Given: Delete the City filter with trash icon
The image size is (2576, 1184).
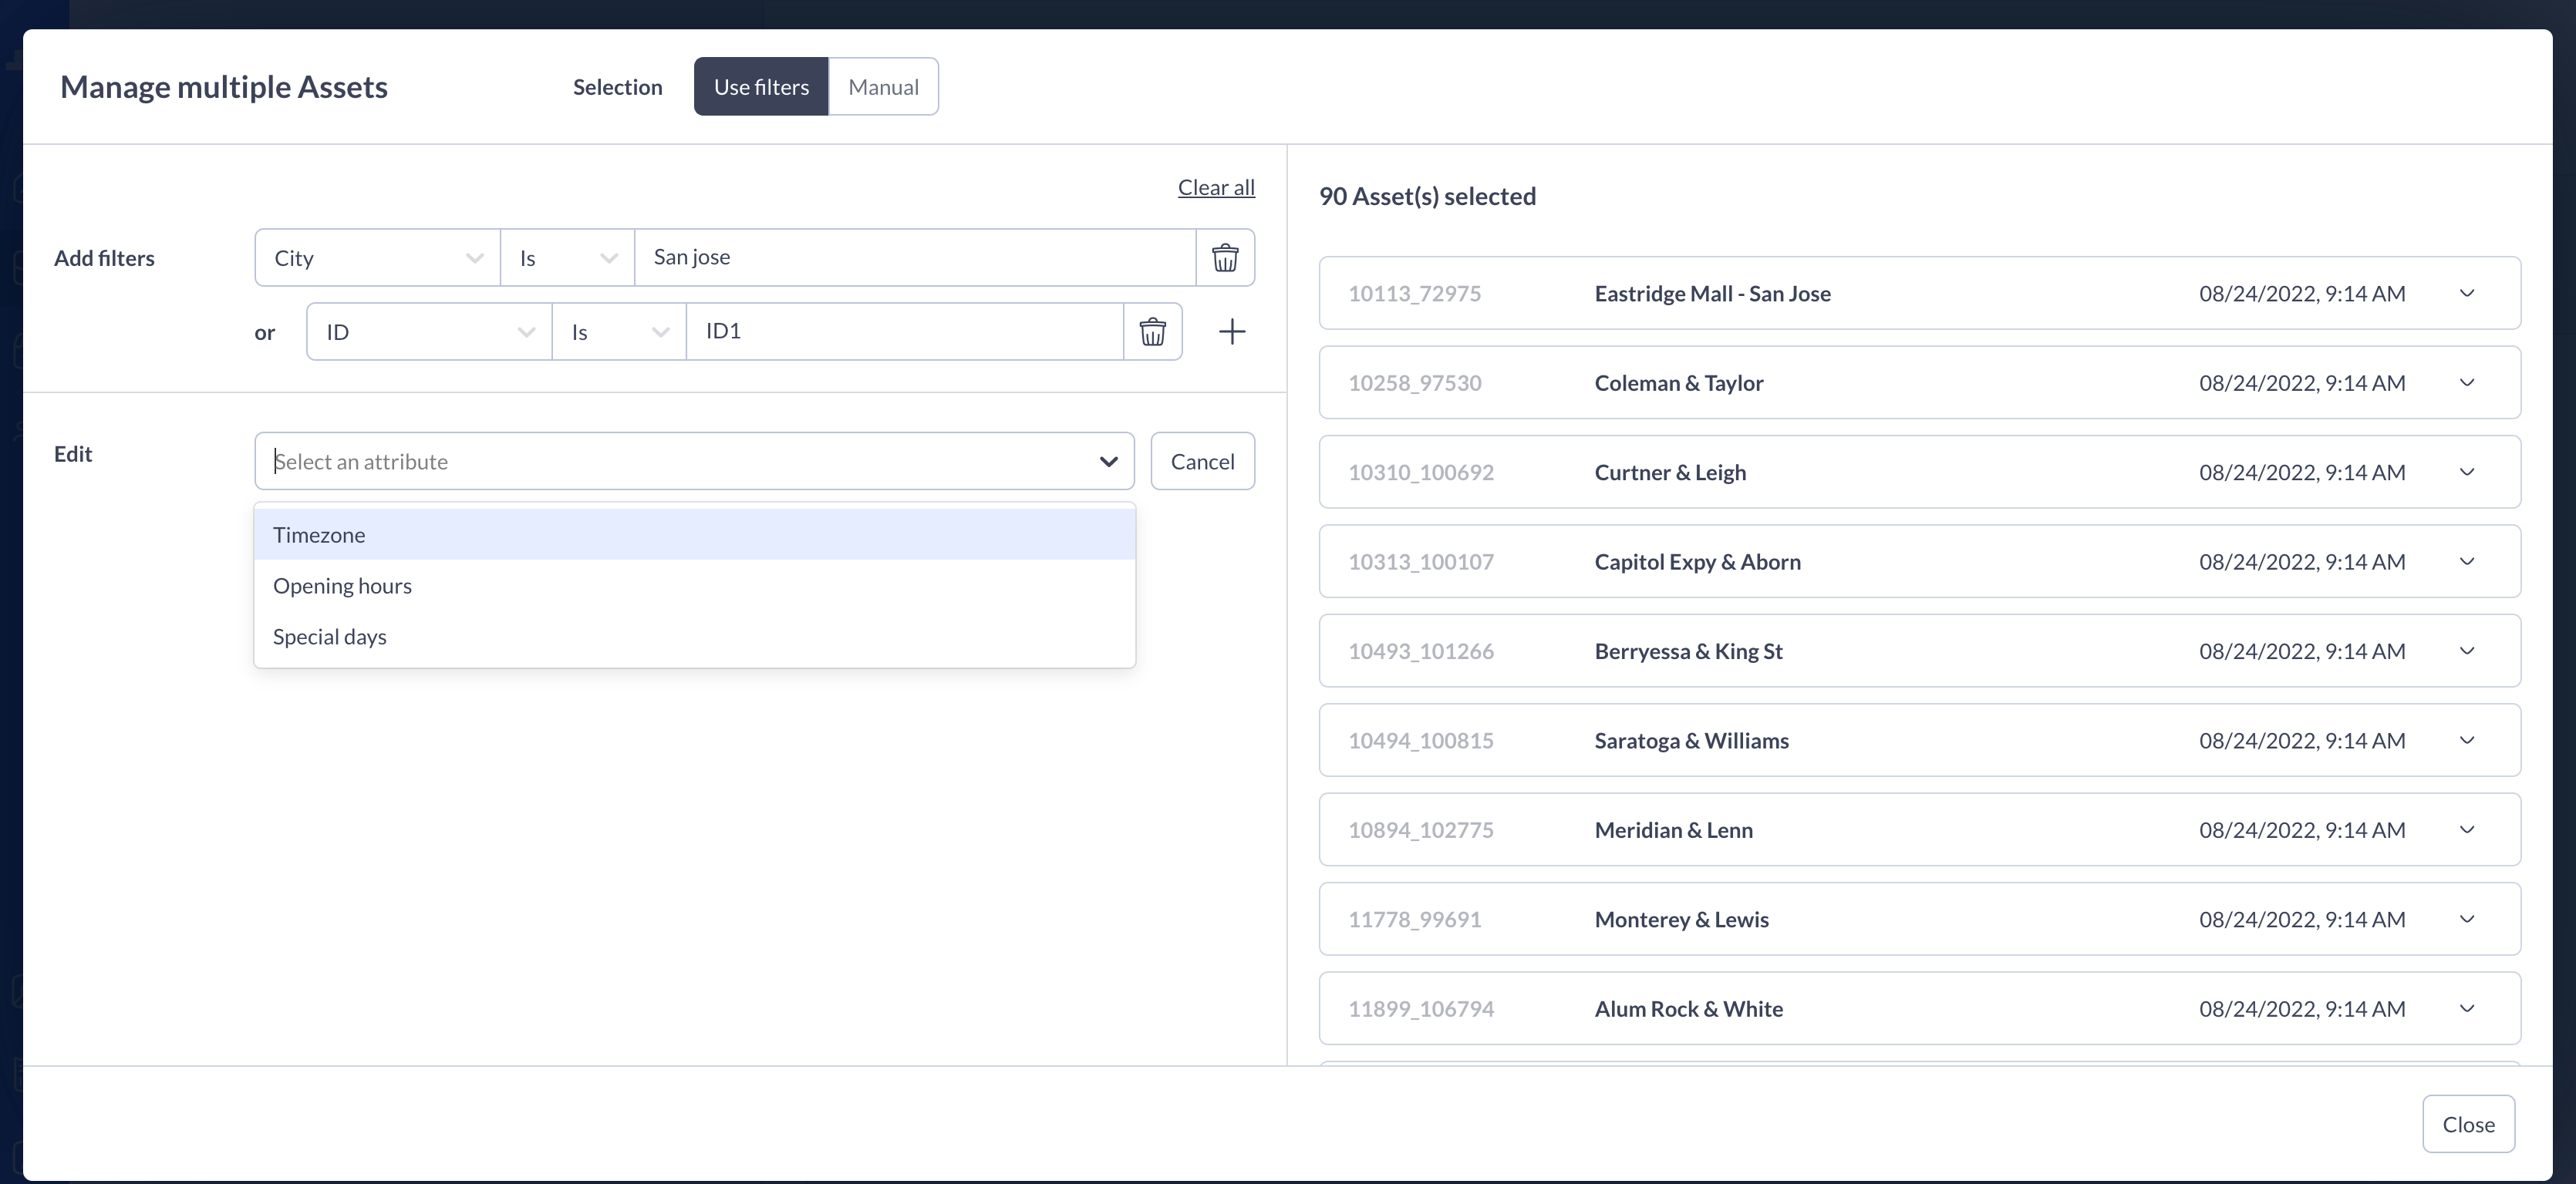Looking at the screenshot, I should click(1225, 257).
